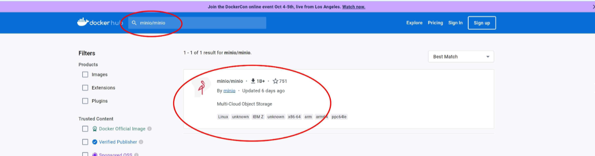595x156 pixels.
Task: Click the Docker Official Image badge icon
Action: pyautogui.click(x=95, y=129)
